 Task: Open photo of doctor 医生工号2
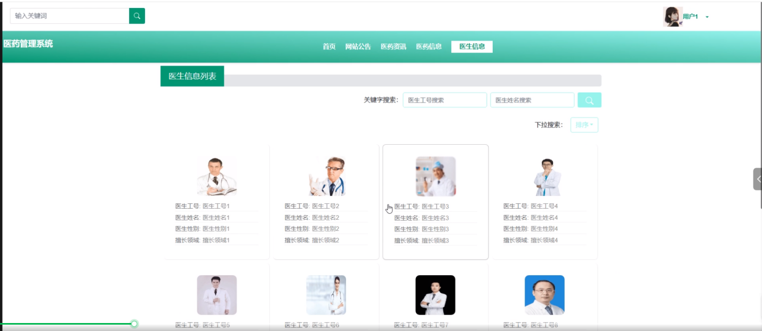point(326,176)
